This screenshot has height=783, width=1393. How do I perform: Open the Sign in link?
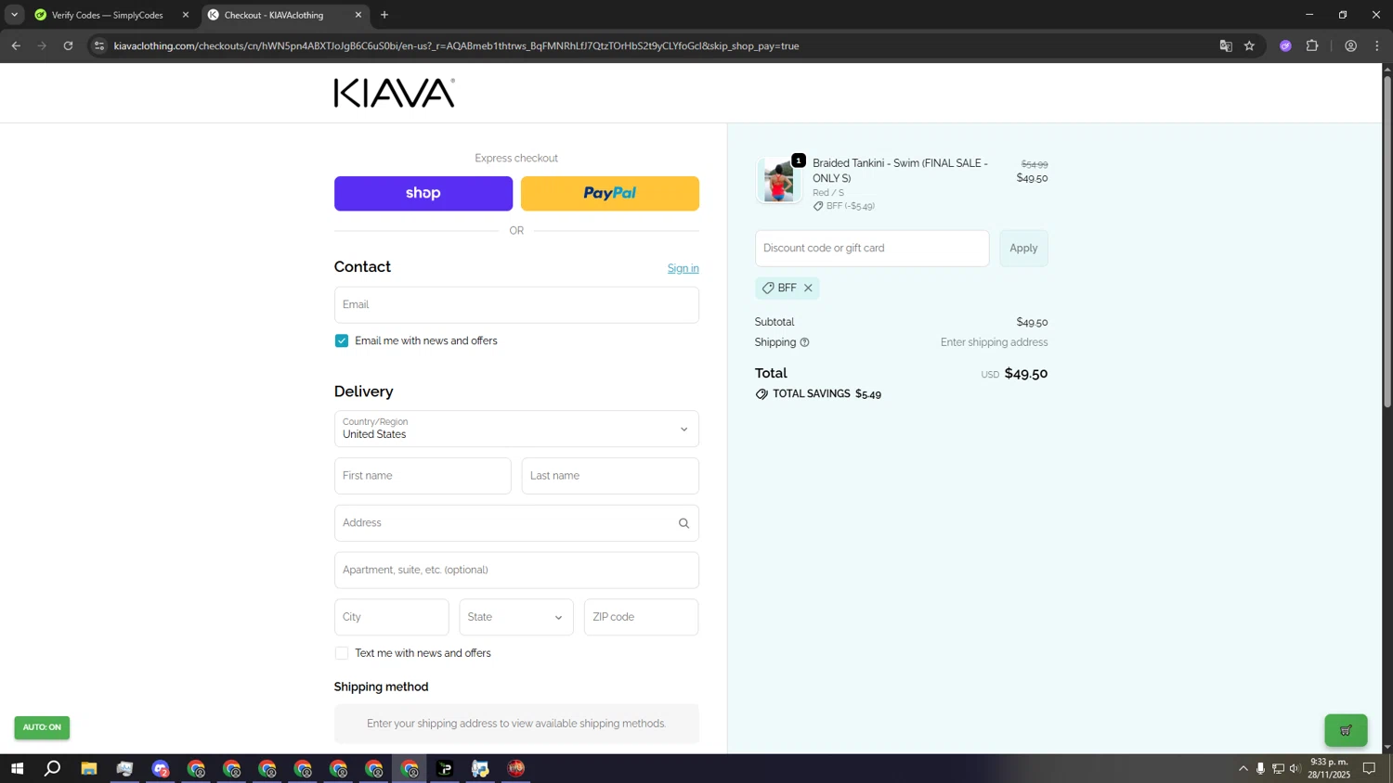(683, 268)
